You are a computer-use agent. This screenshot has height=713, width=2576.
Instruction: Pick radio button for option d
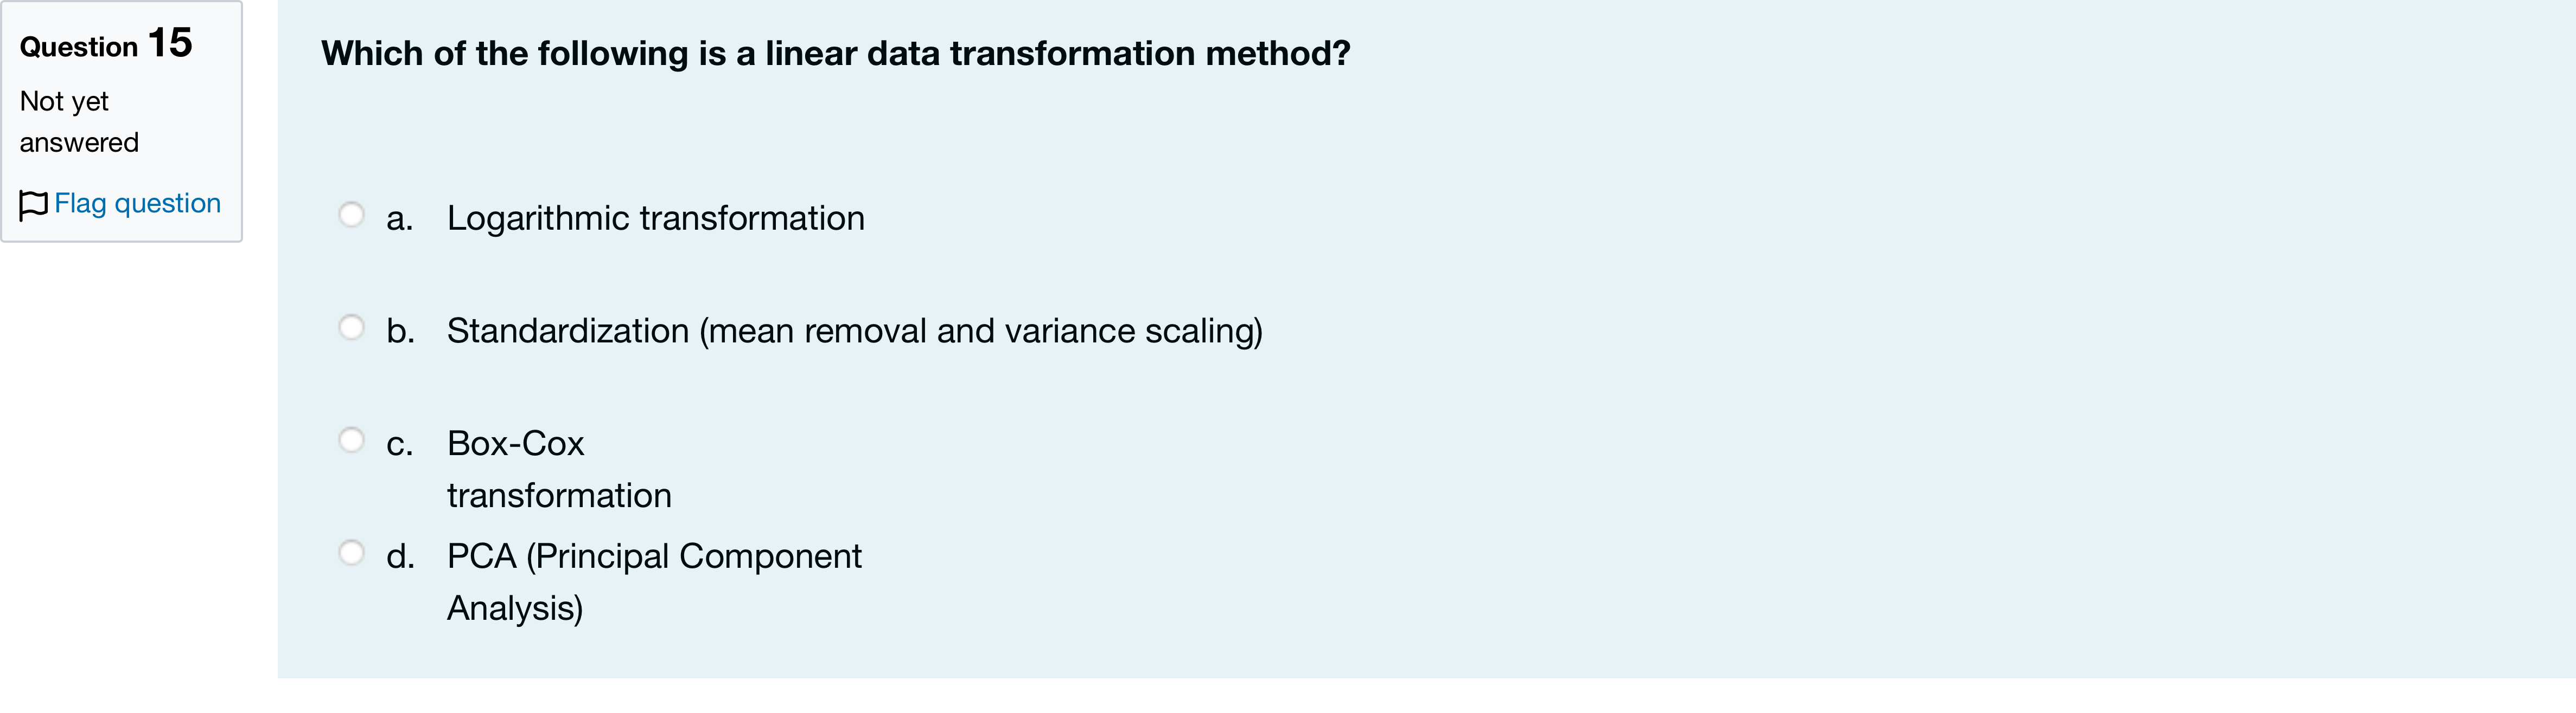tap(351, 553)
